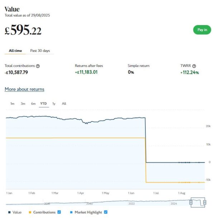Select the 6m chart range
Screen dimensions: 215x220
coord(33,104)
